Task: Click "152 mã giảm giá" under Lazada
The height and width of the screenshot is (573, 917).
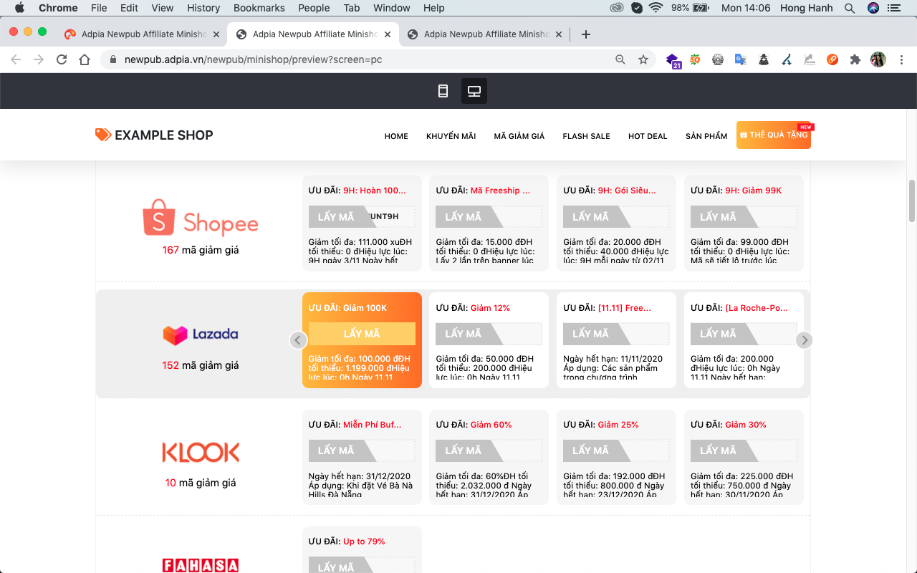Action: [x=201, y=365]
